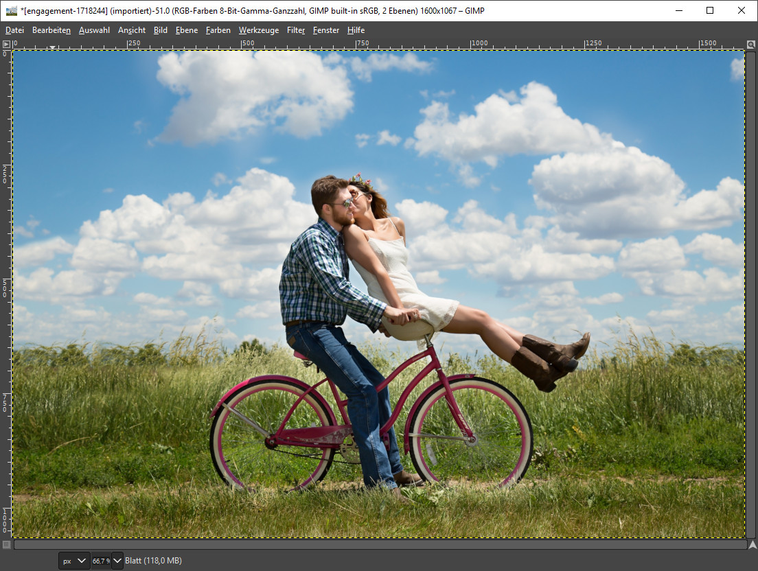Click the 66,7 % zoom input field
This screenshot has width=758, height=571.
pos(100,561)
